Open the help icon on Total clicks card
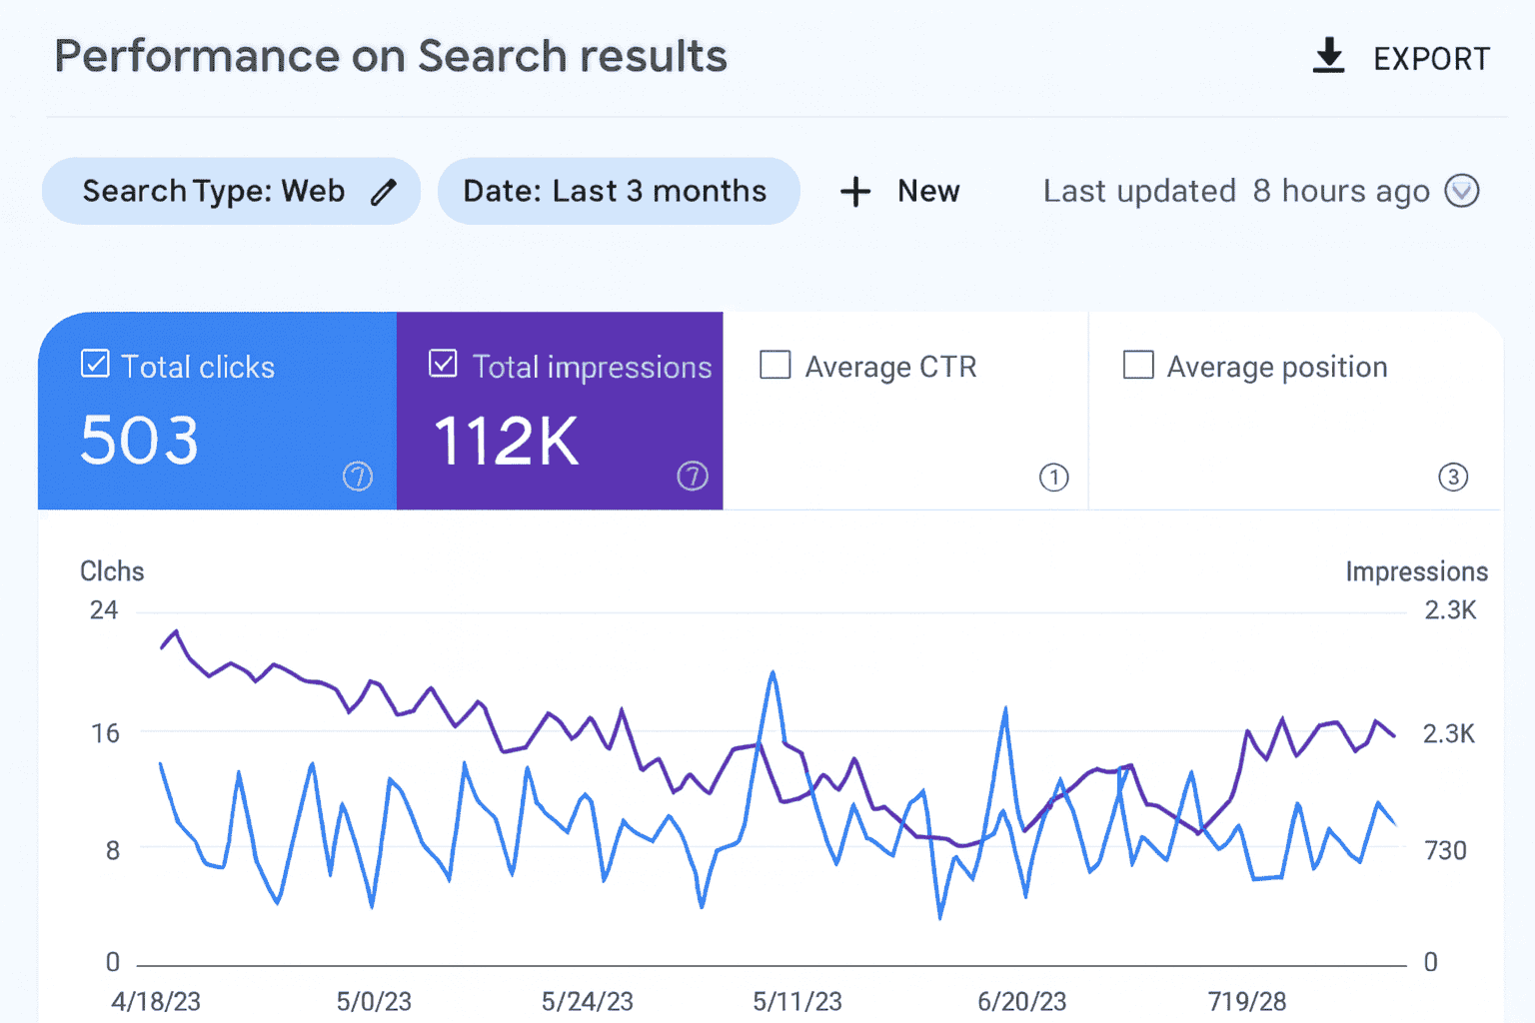Screen dimensions: 1535x1023 (358, 478)
